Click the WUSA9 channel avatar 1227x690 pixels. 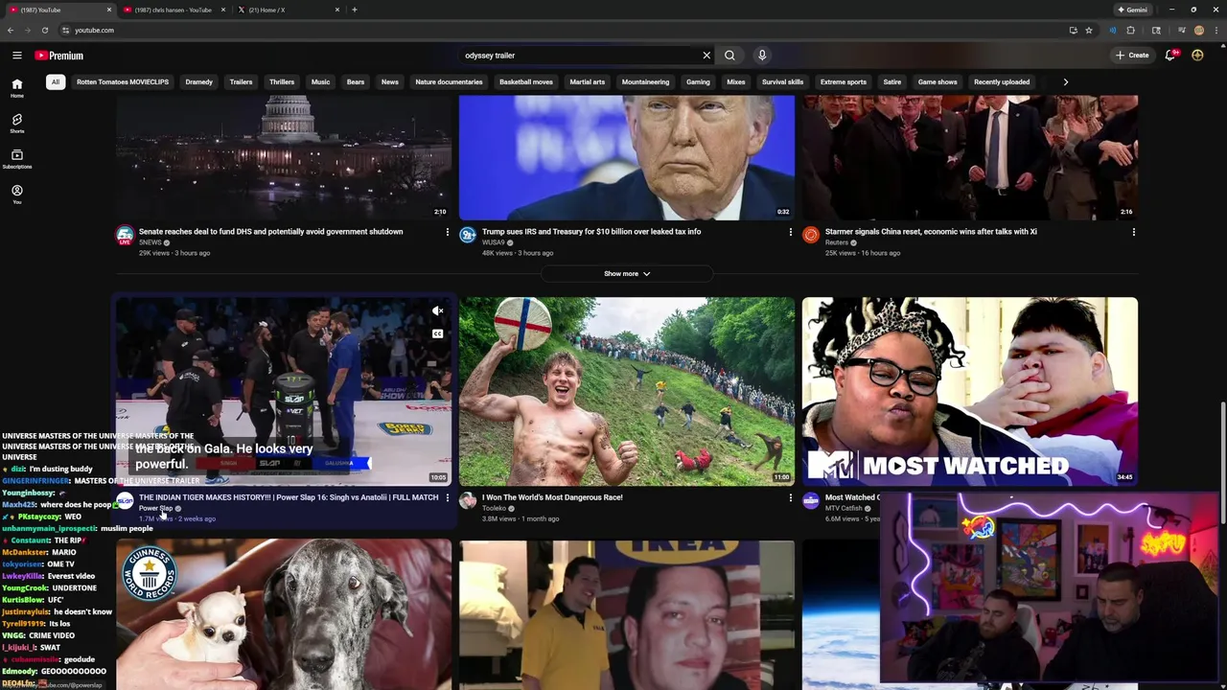click(x=468, y=236)
